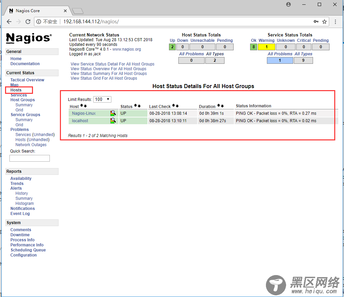Go to the Hosts page
This screenshot has height=297, width=344.
click(x=16, y=90)
